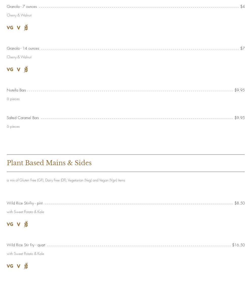Click the $16.50 price for the quart
The height and width of the screenshot is (282, 246).
238,245
